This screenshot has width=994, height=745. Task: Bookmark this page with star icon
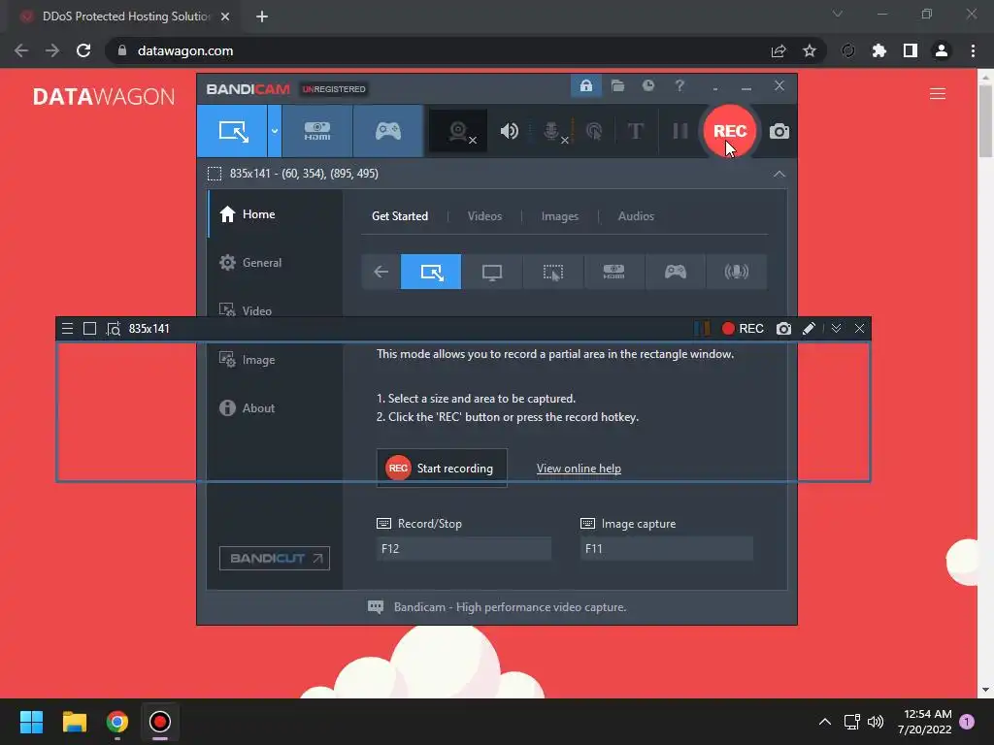click(x=810, y=50)
